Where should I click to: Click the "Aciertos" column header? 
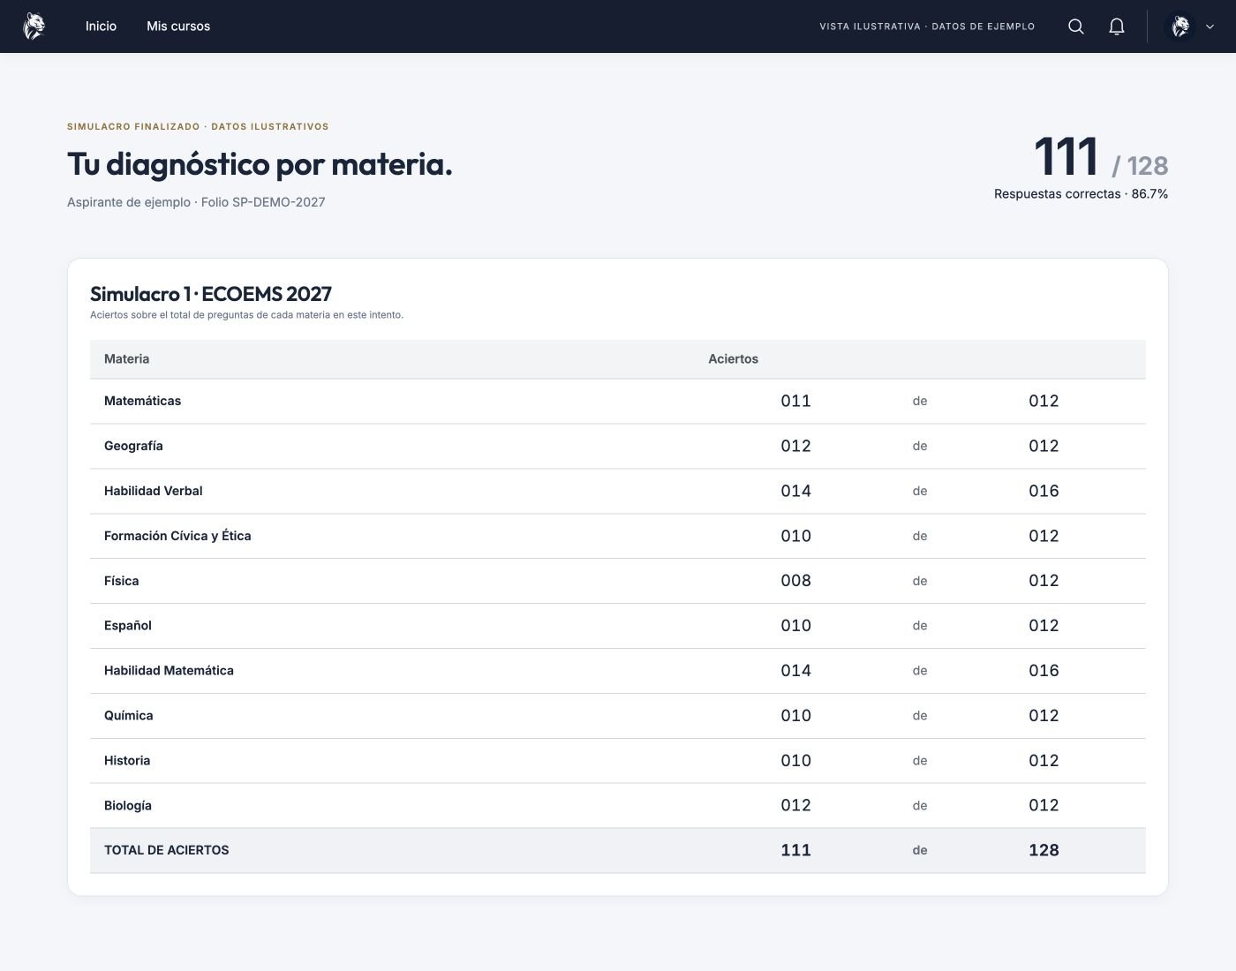pos(733,359)
